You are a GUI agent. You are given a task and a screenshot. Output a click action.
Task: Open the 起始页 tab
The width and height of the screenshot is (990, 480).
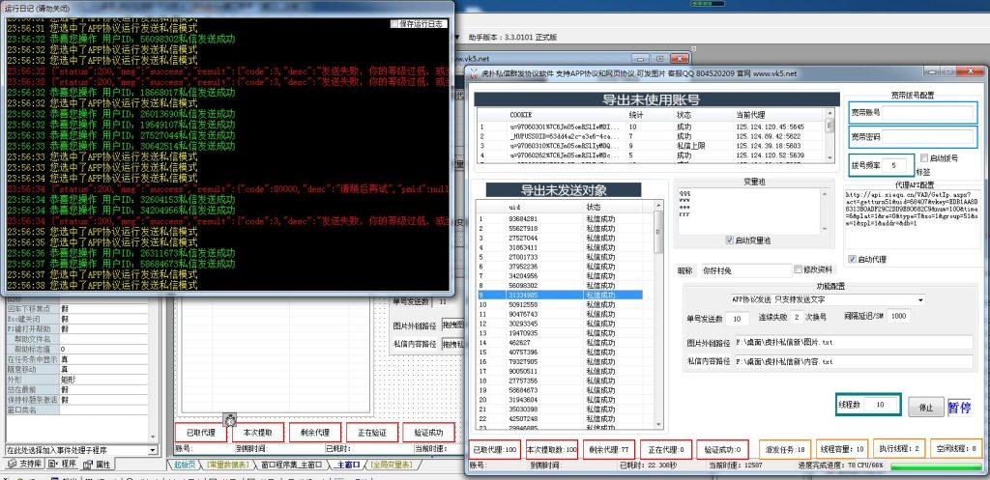tap(185, 465)
